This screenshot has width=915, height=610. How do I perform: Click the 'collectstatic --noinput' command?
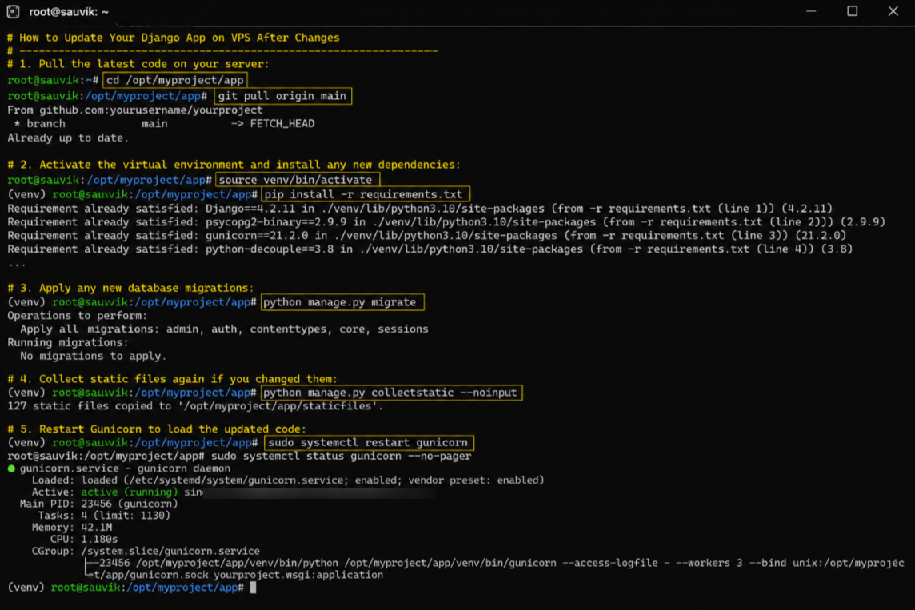(x=391, y=393)
